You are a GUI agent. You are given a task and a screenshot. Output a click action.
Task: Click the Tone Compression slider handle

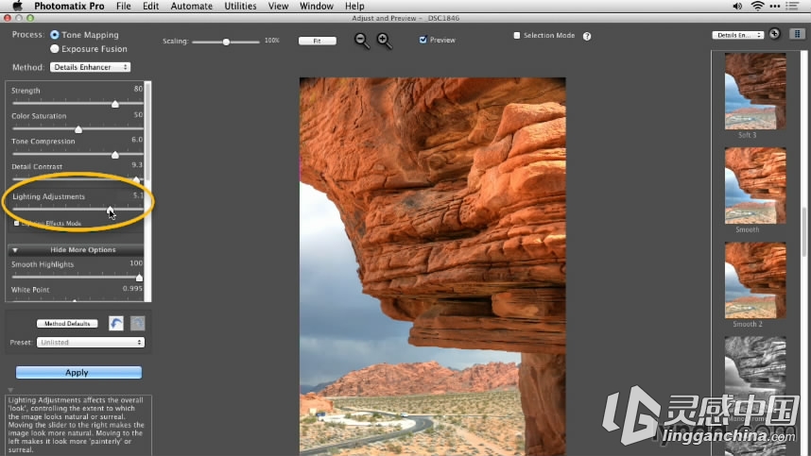[x=114, y=155]
